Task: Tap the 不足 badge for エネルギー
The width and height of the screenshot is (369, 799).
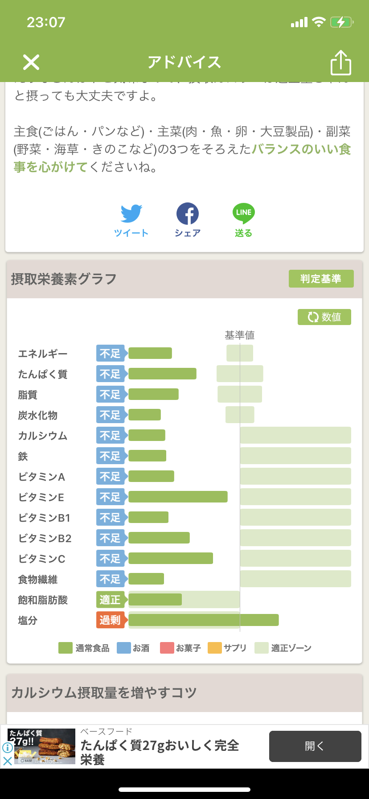Action: click(110, 354)
